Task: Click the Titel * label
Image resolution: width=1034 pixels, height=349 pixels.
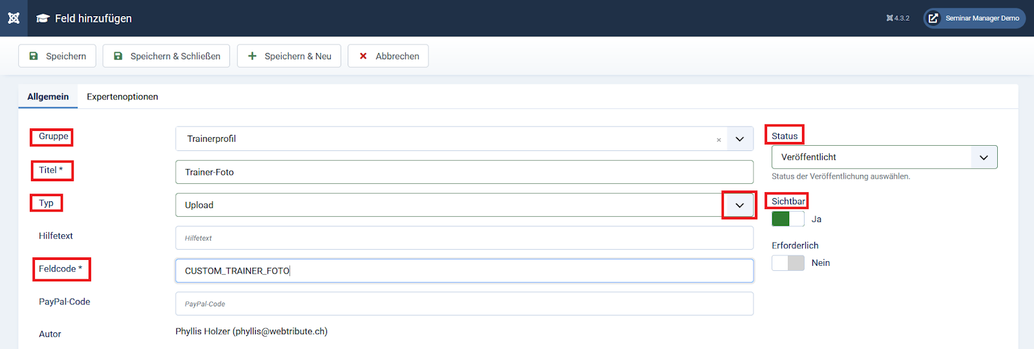Action: click(x=50, y=170)
